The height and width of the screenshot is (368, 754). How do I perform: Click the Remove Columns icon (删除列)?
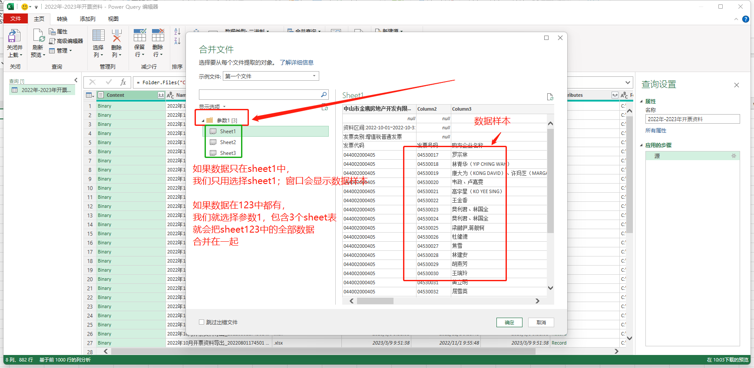116,36
